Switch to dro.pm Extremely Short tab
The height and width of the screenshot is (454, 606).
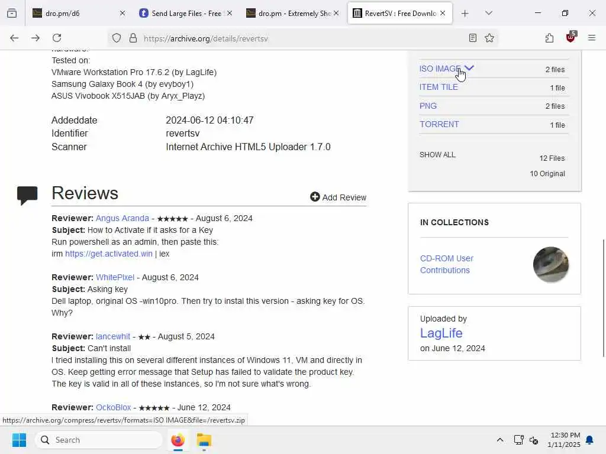point(292,13)
